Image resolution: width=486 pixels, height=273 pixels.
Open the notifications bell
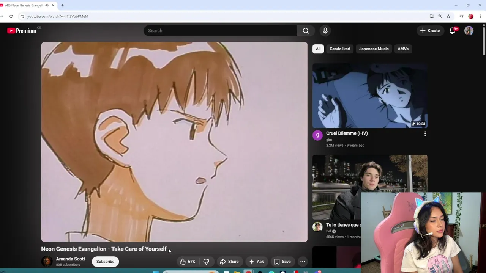point(452,31)
